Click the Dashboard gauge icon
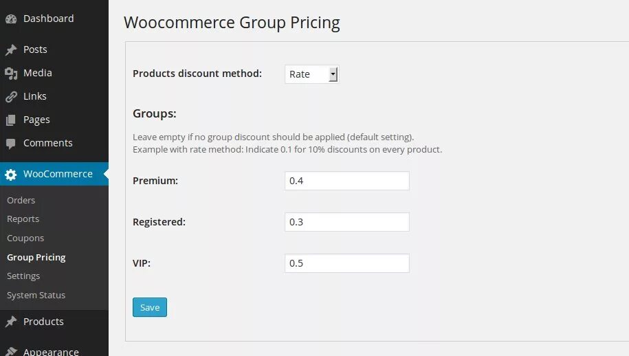This screenshot has width=629, height=356. [11, 19]
